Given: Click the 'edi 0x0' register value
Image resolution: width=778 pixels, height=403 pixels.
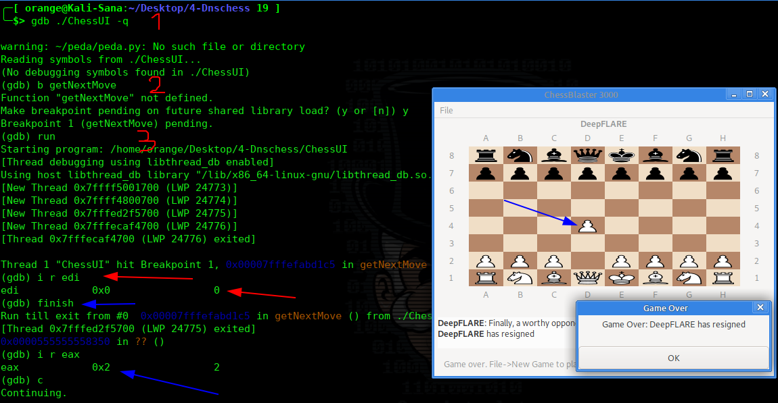Looking at the screenshot, I should point(101,290).
